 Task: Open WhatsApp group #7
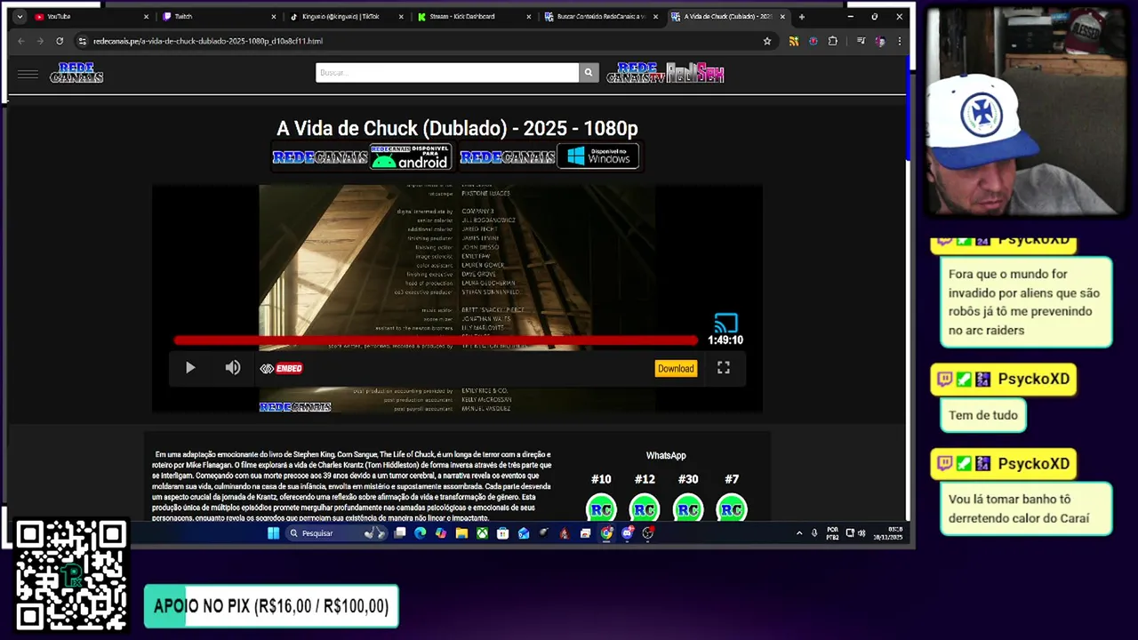(x=732, y=509)
